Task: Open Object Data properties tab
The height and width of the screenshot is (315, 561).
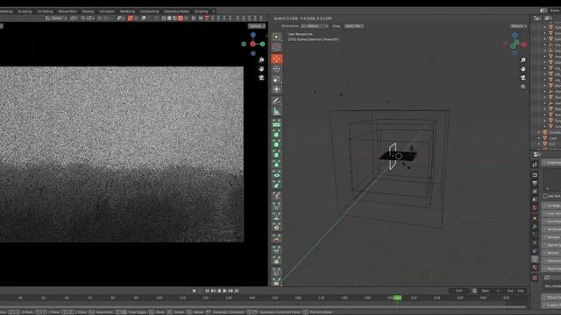Action: tap(535, 259)
